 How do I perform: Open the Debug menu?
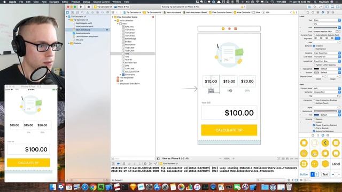[x=87, y=2]
